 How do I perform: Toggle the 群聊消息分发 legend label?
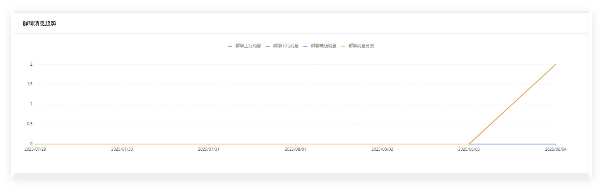tap(361, 46)
